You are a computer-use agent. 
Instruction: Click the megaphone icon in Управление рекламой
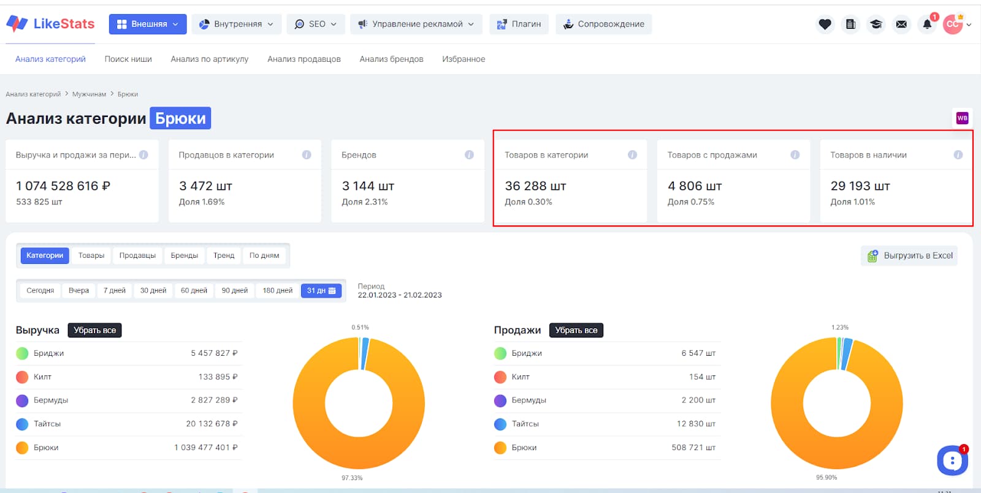coord(362,24)
